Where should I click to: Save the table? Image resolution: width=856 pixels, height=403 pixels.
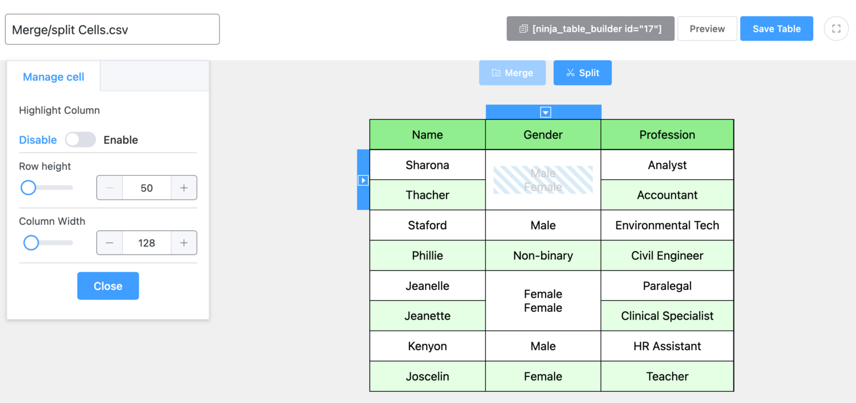(x=776, y=28)
